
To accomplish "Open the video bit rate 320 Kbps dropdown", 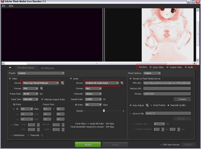I will [x=27, y=109].
